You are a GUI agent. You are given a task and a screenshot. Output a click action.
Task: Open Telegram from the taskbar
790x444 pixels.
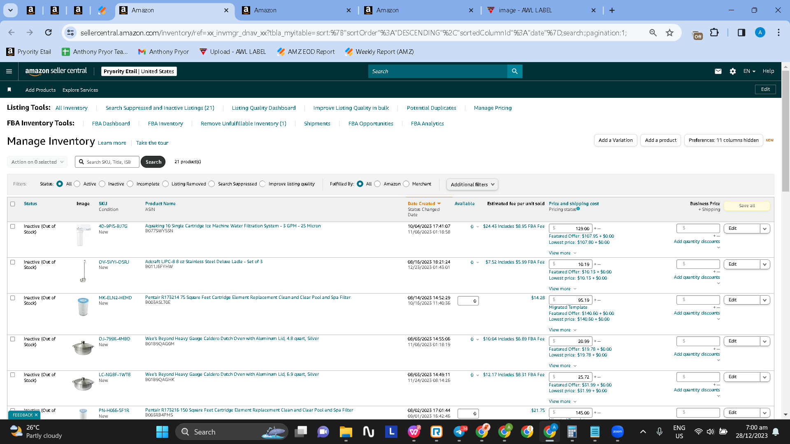coord(460,432)
